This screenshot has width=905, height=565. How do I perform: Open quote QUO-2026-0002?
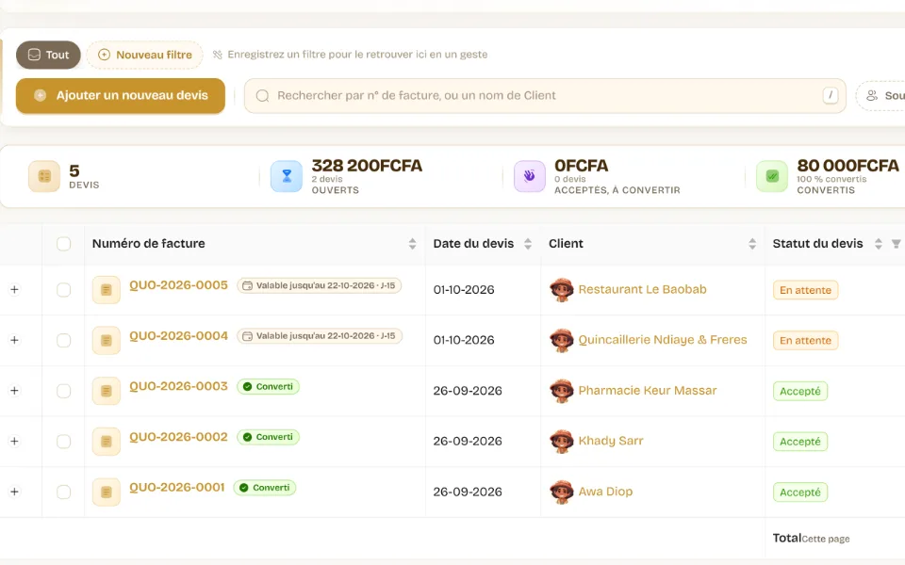point(178,436)
